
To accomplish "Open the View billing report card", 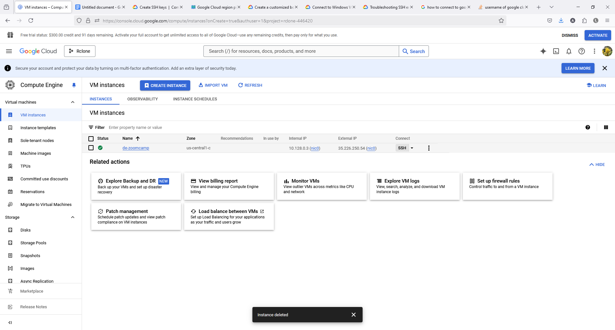I will (229, 186).
